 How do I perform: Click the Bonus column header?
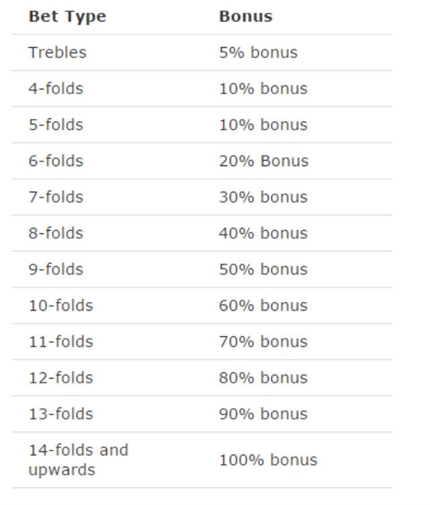(x=246, y=16)
